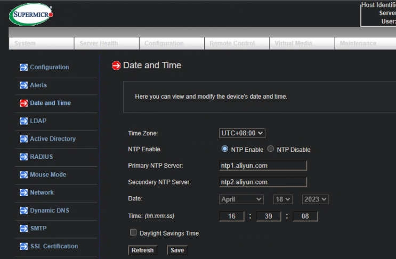Open the day dropdown showing 18
Image resolution: width=396 pixels, height=259 pixels.
pyautogui.click(x=283, y=199)
